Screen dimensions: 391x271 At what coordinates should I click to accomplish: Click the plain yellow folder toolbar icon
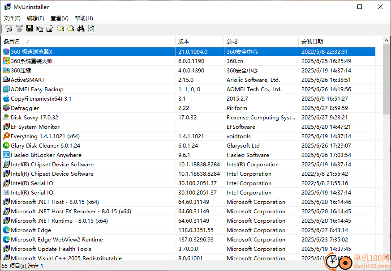click(60, 29)
